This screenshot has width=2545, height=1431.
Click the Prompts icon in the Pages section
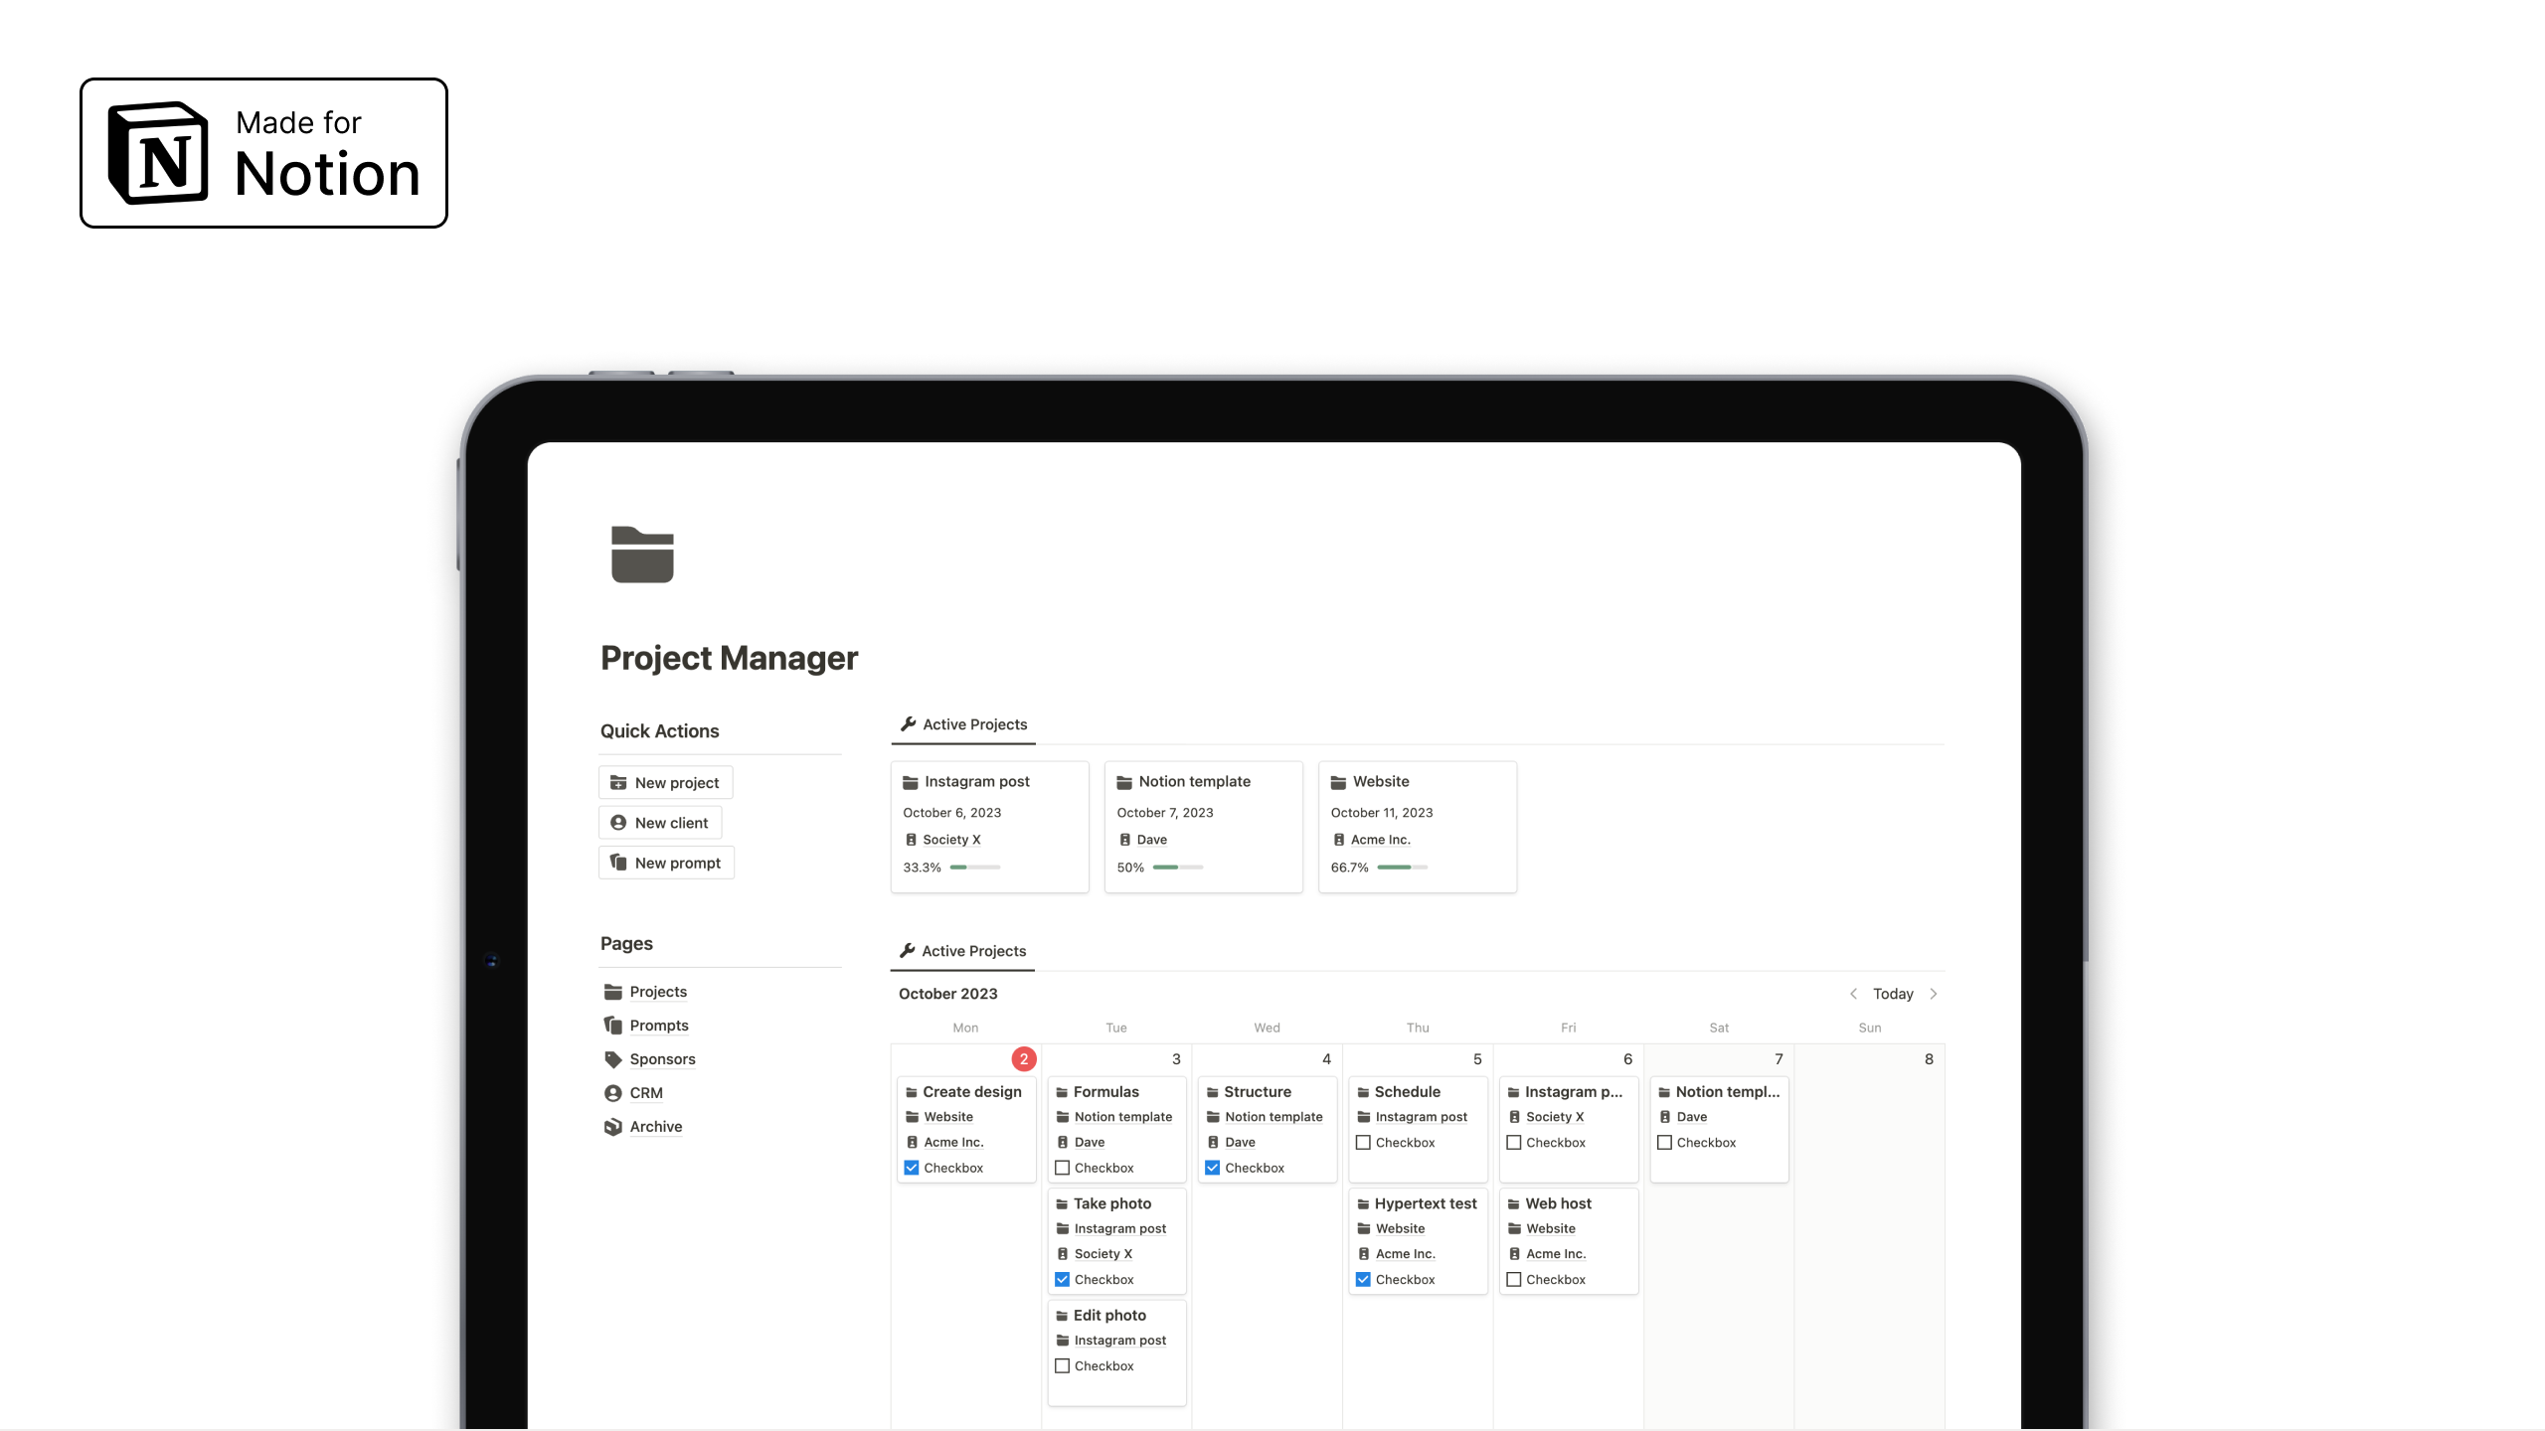613,1025
